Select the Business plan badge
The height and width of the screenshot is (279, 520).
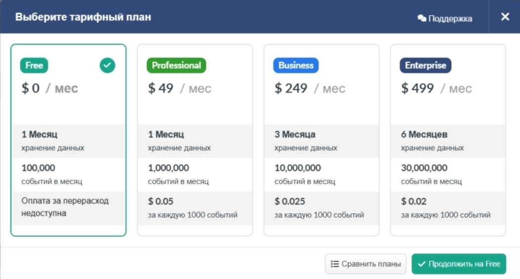[x=296, y=65]
